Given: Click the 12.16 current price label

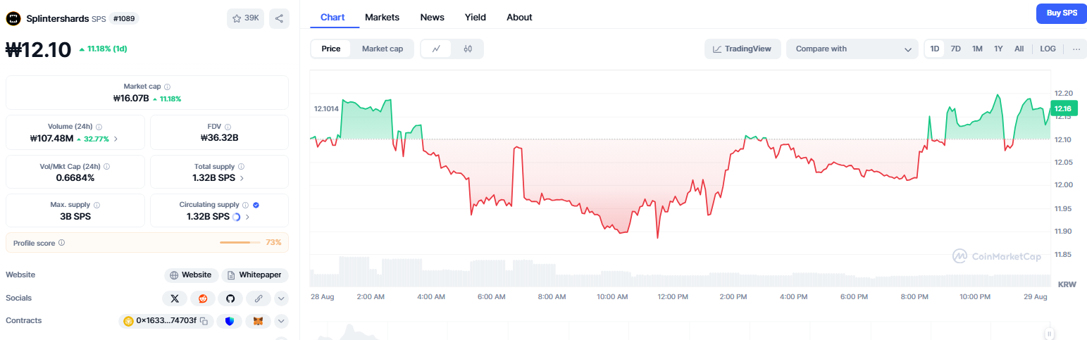Looking at the screenshot, I should click(1063, 108).
